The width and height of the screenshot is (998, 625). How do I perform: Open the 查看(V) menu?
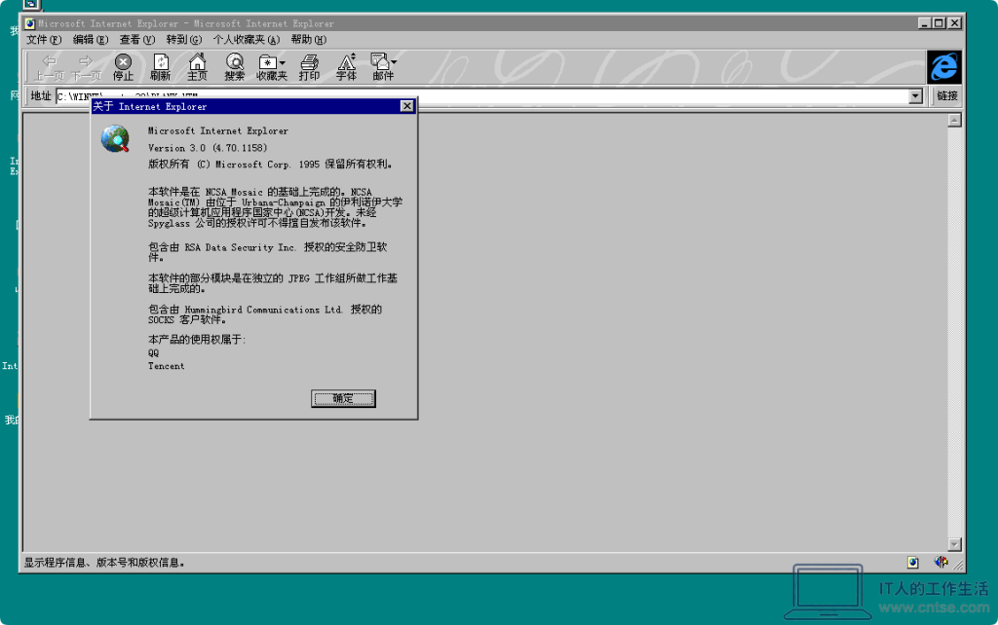point(136,39)
